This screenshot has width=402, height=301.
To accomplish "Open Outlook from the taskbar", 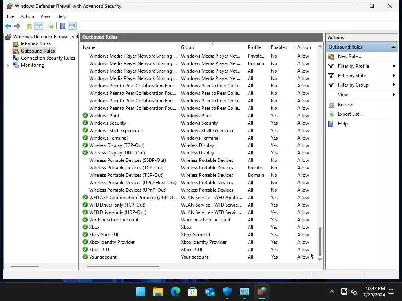I will pos(210,292).
